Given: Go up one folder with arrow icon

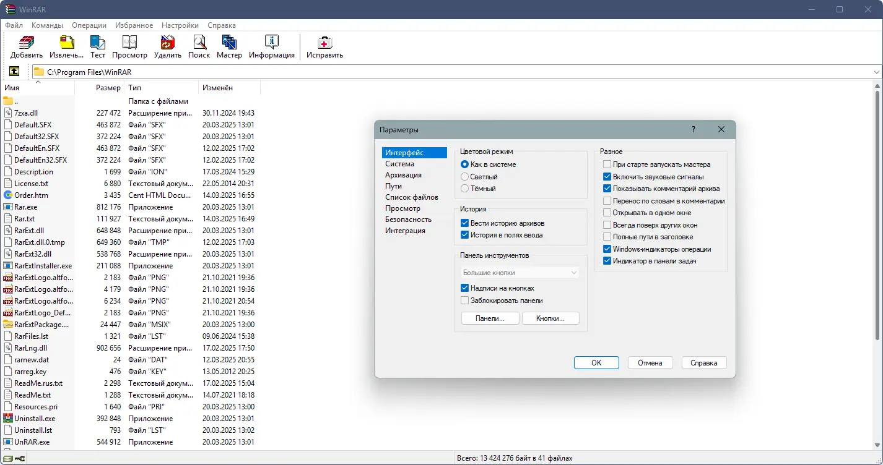Looking at the screenshot, I should pyautogui.click(x=14, y=72).
